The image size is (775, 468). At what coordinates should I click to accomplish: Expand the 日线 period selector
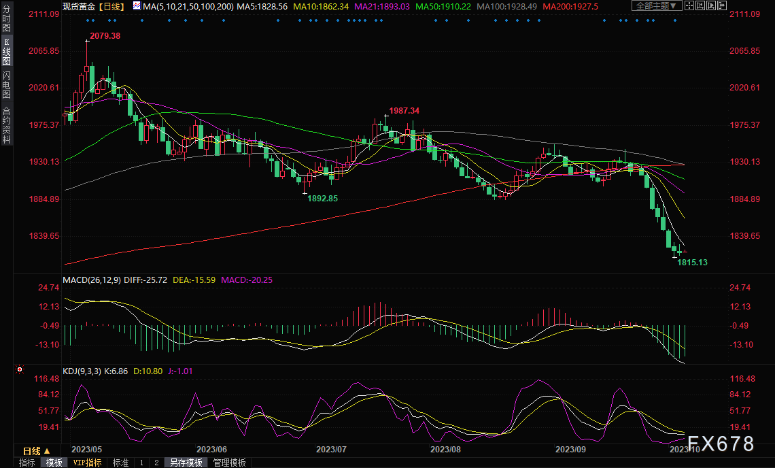click(37, 451)
